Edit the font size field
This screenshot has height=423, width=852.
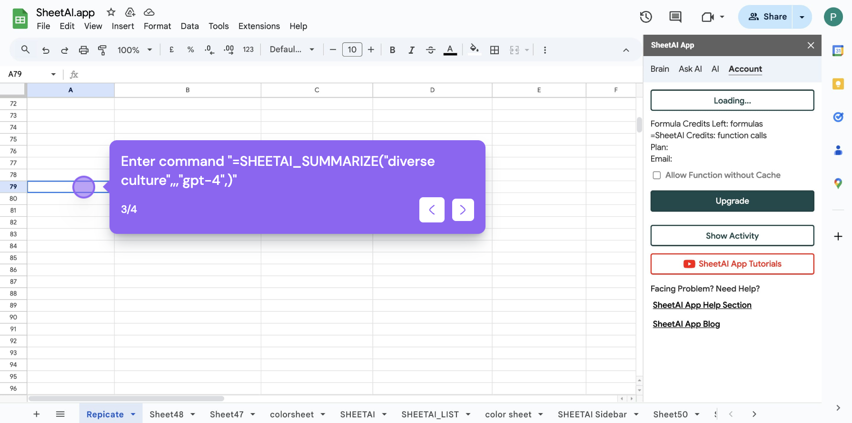[x=352, y=49]
